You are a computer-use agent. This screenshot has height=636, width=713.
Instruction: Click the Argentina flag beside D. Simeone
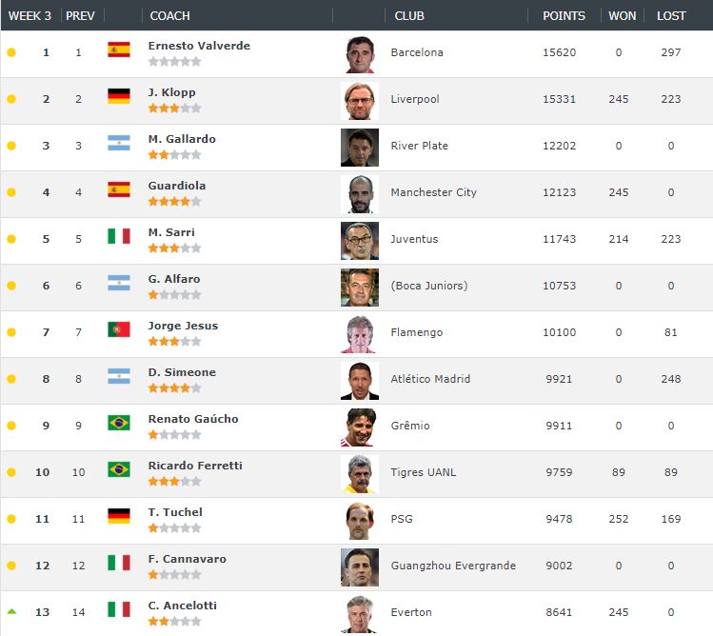[119, 376]
